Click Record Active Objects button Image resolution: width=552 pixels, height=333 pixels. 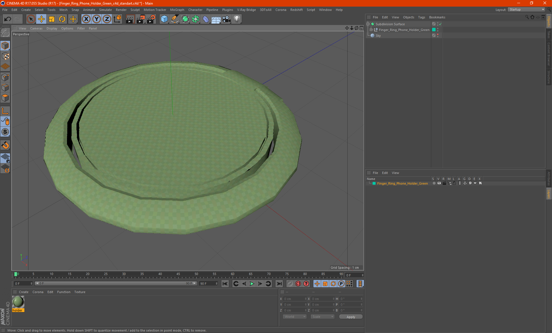point(290,284)
